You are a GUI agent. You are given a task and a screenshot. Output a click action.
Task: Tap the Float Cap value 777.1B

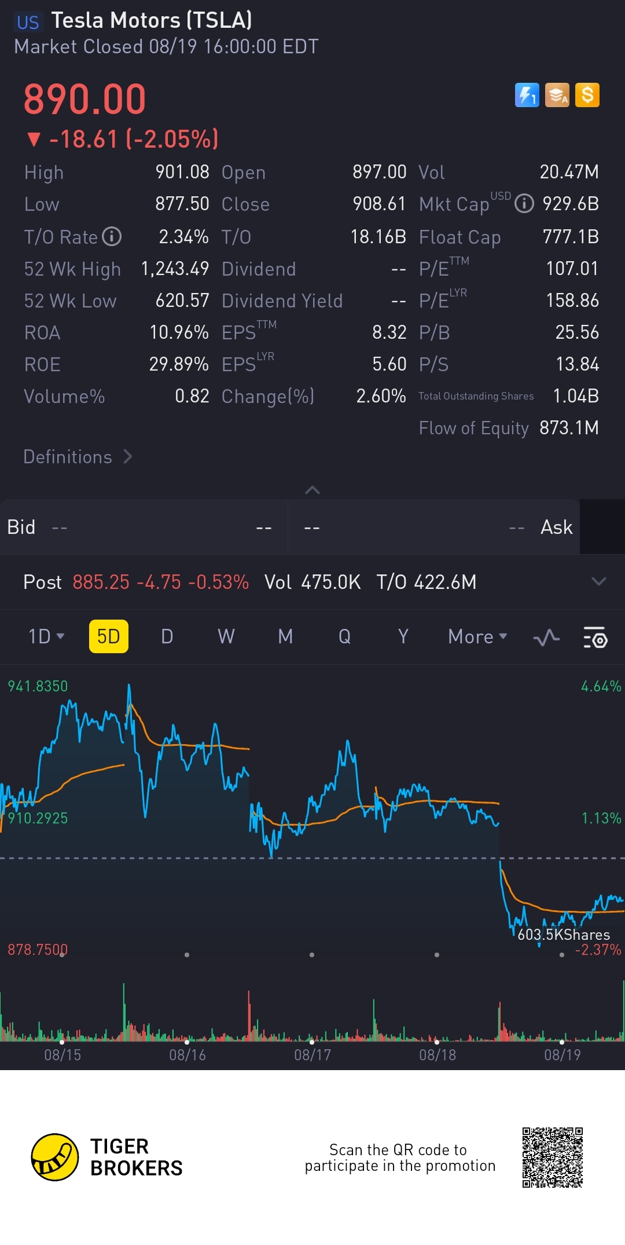tap(571, 237)
